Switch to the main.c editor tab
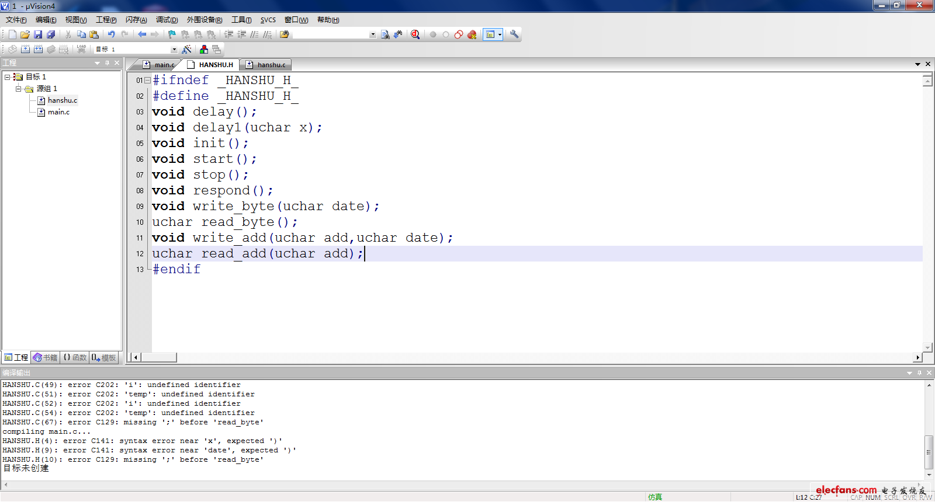This screenshot has height=502, width=935. coord(159,65)
